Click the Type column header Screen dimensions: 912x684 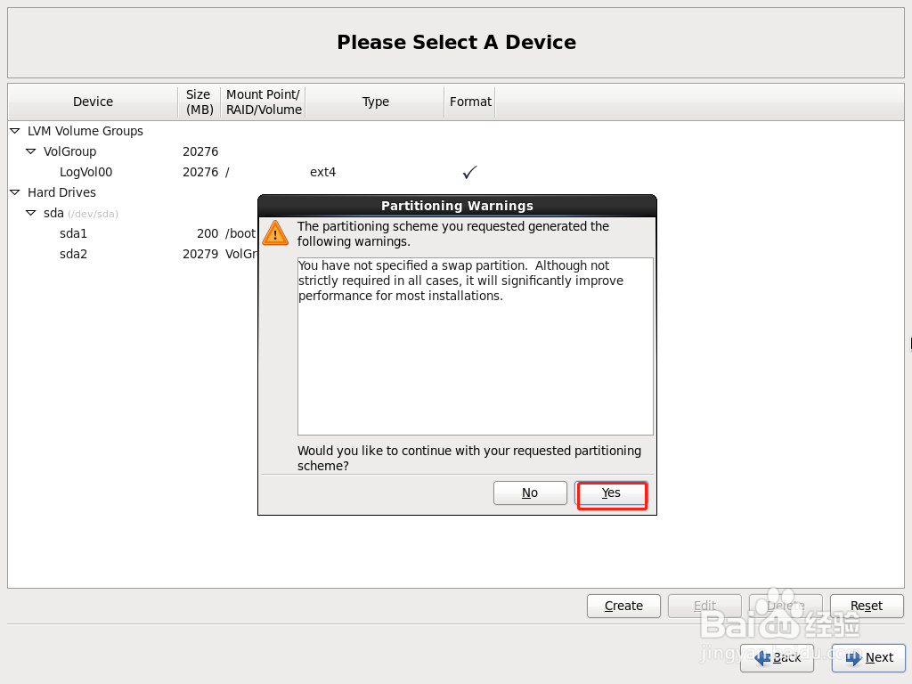pos(375,102)
